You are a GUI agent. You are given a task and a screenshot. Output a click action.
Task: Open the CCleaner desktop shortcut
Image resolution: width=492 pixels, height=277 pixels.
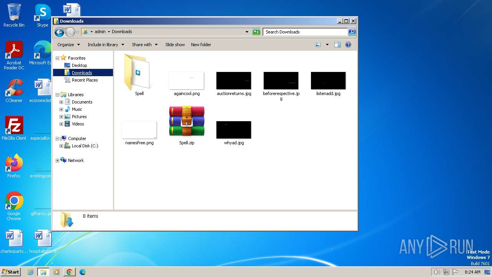[14, 91]
